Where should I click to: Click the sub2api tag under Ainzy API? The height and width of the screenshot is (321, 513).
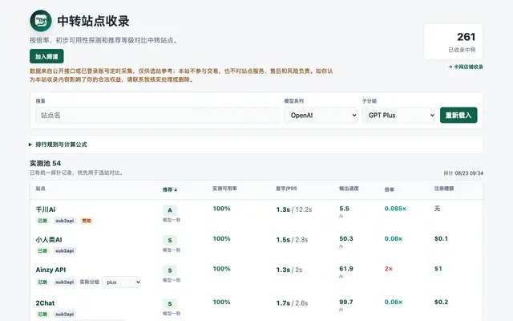[x=65, y=282]
